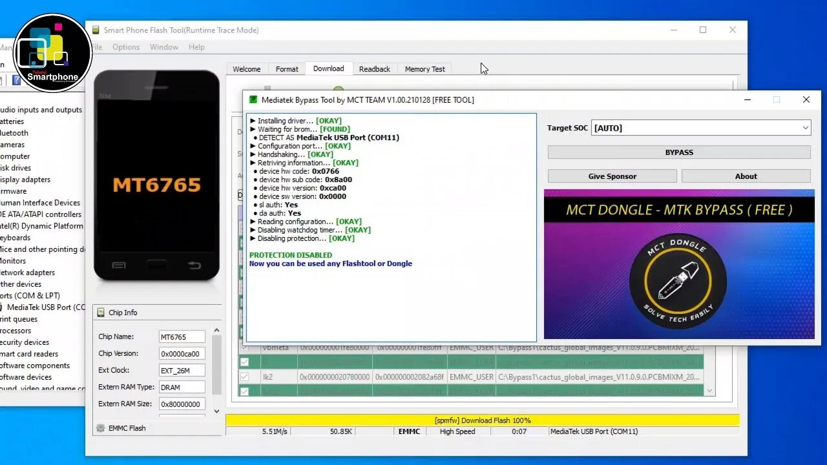Select Software components in Device Manager

coord(35,366)
